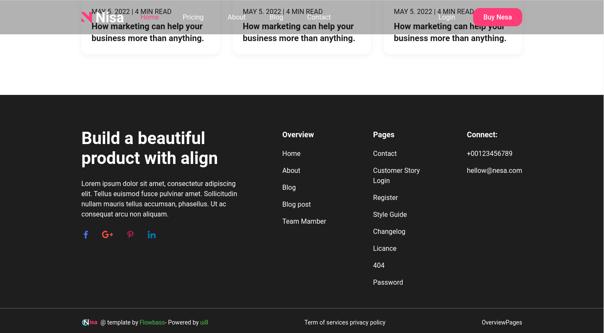
Task: Go to About in the top navigation
Action: pyautogui.click(x=237, y=17)
